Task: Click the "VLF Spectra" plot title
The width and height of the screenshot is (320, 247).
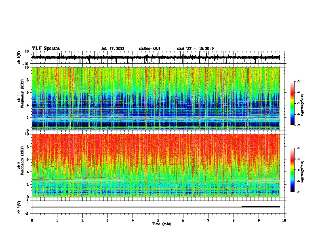Action: coord(46,48)
